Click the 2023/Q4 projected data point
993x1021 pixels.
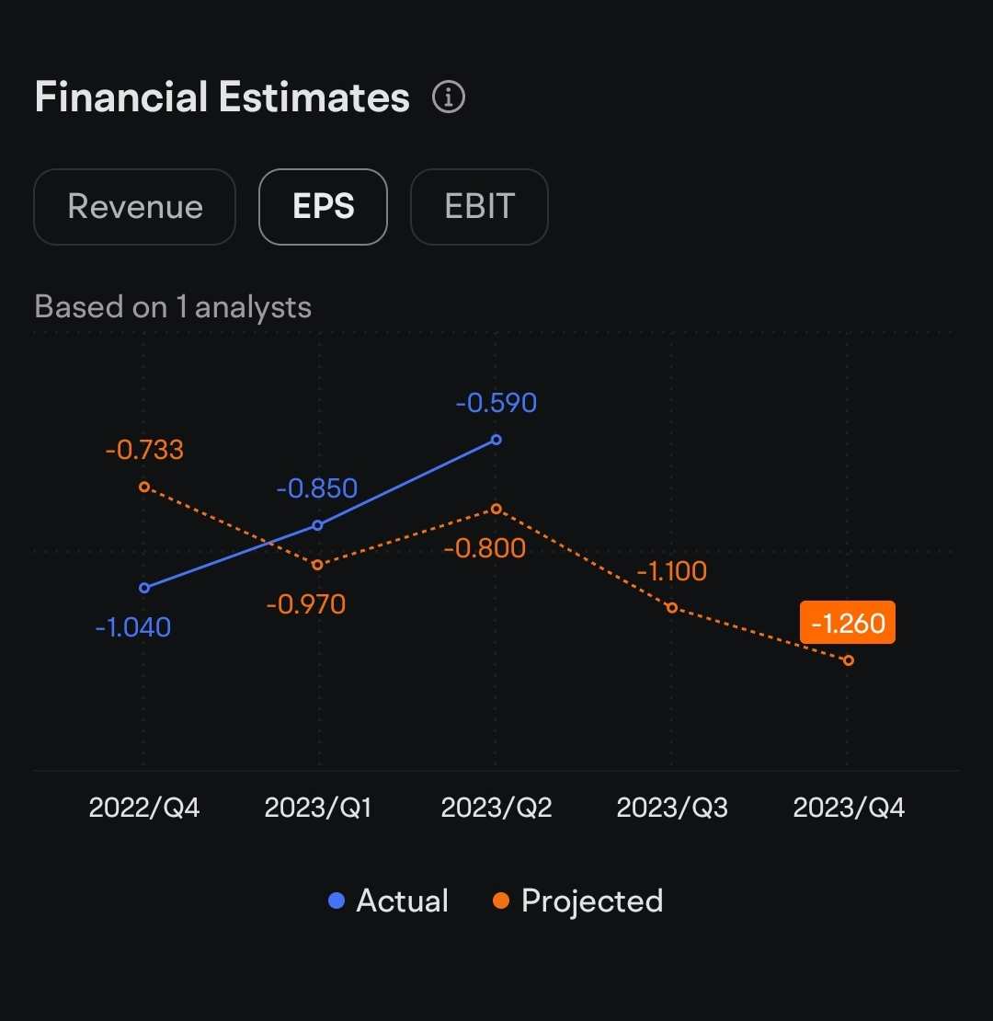click(848, 660)
